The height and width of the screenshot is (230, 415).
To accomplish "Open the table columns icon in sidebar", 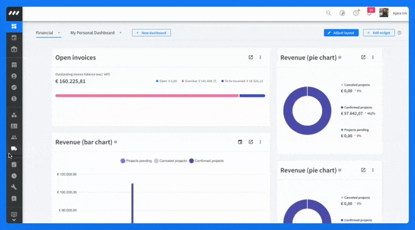I will pyautogui.click(x=14, y=65).
